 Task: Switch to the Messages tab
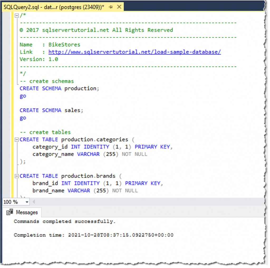point(28,212)
